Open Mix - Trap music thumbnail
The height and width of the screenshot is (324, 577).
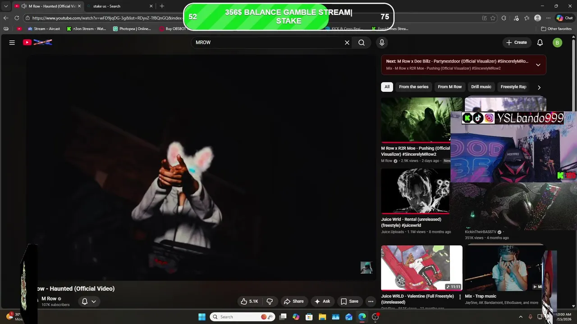(504, 269)
